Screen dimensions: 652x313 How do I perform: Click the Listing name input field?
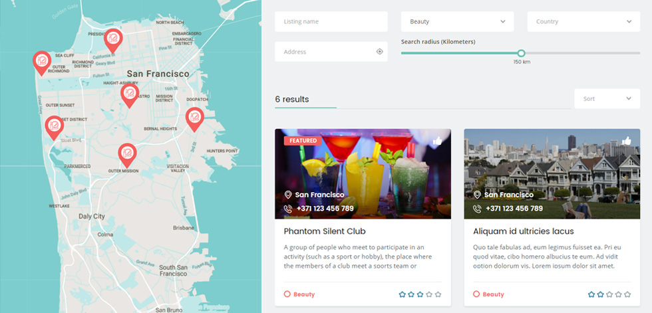pos(331,21)
